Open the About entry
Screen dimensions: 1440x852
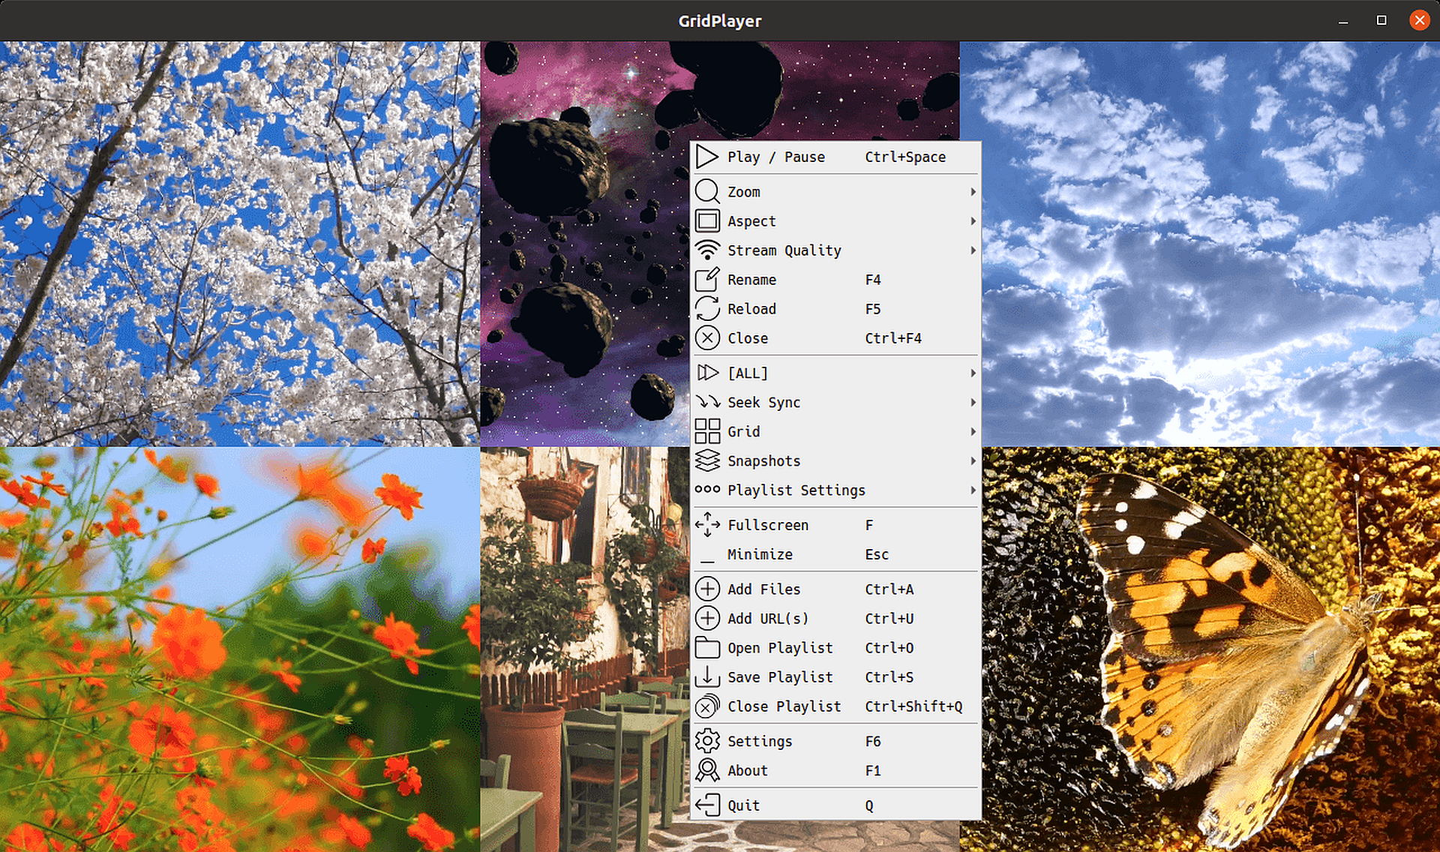tap(747, 770)
